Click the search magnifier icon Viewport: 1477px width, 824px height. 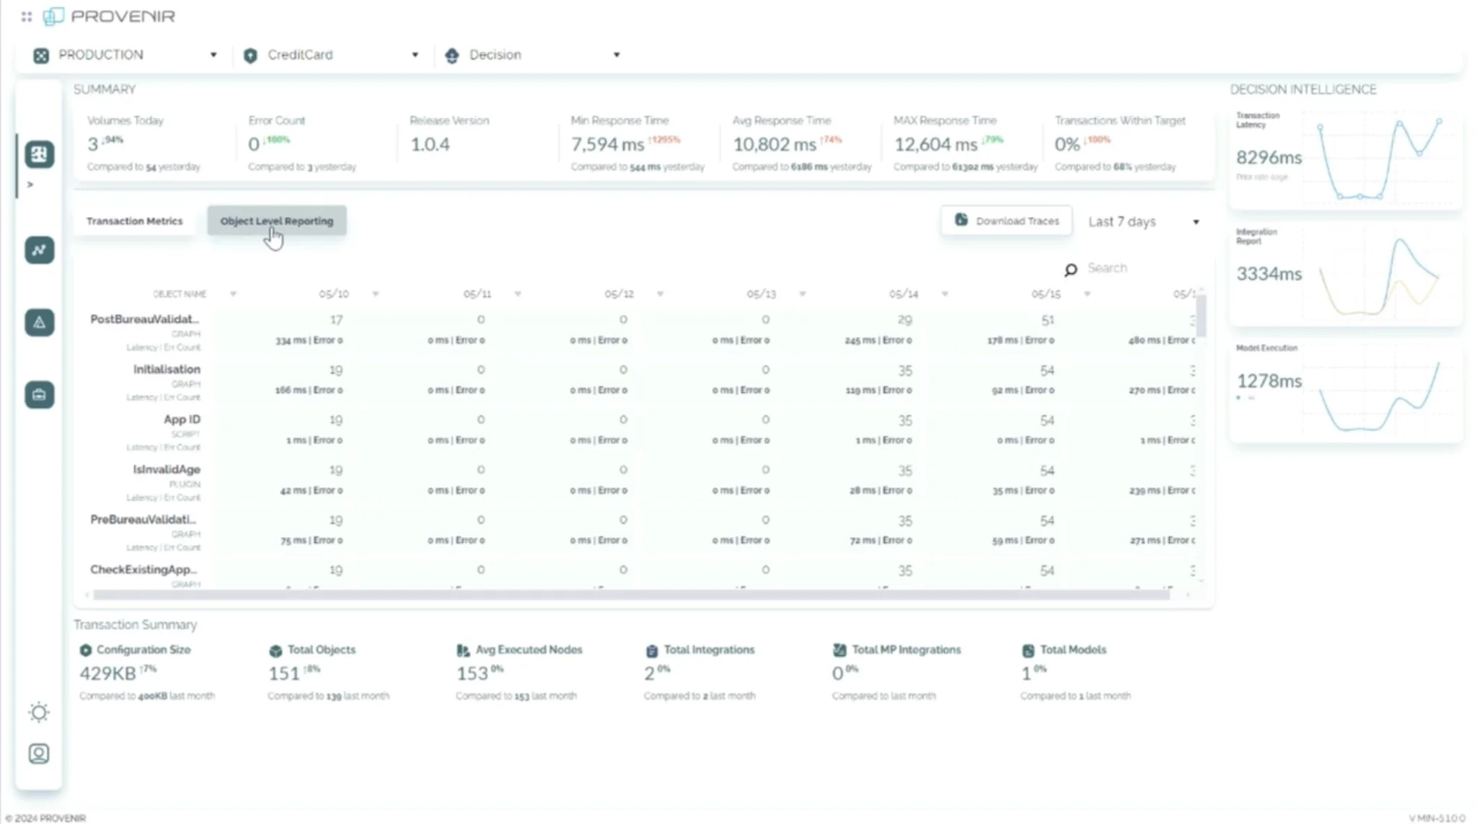[x=1071, y=269]
